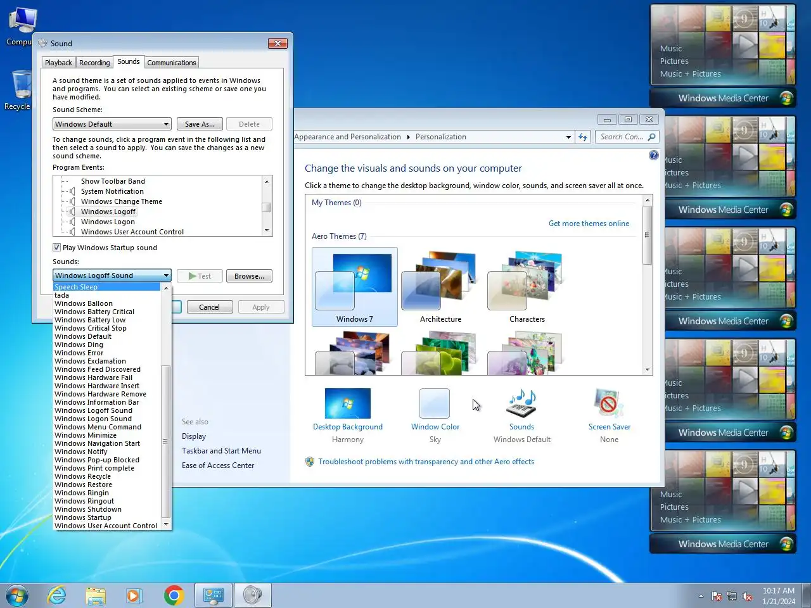Expand breadcrumb arrow before Personalization

(408, 137)
